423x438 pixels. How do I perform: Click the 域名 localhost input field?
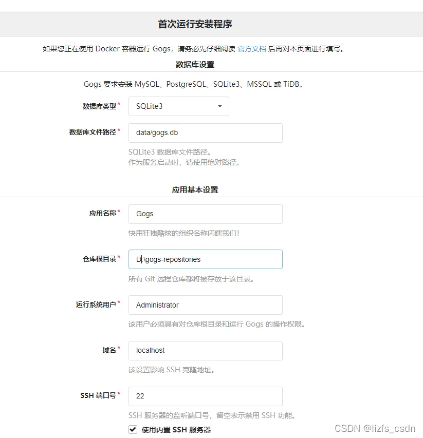tap(206, 351)
